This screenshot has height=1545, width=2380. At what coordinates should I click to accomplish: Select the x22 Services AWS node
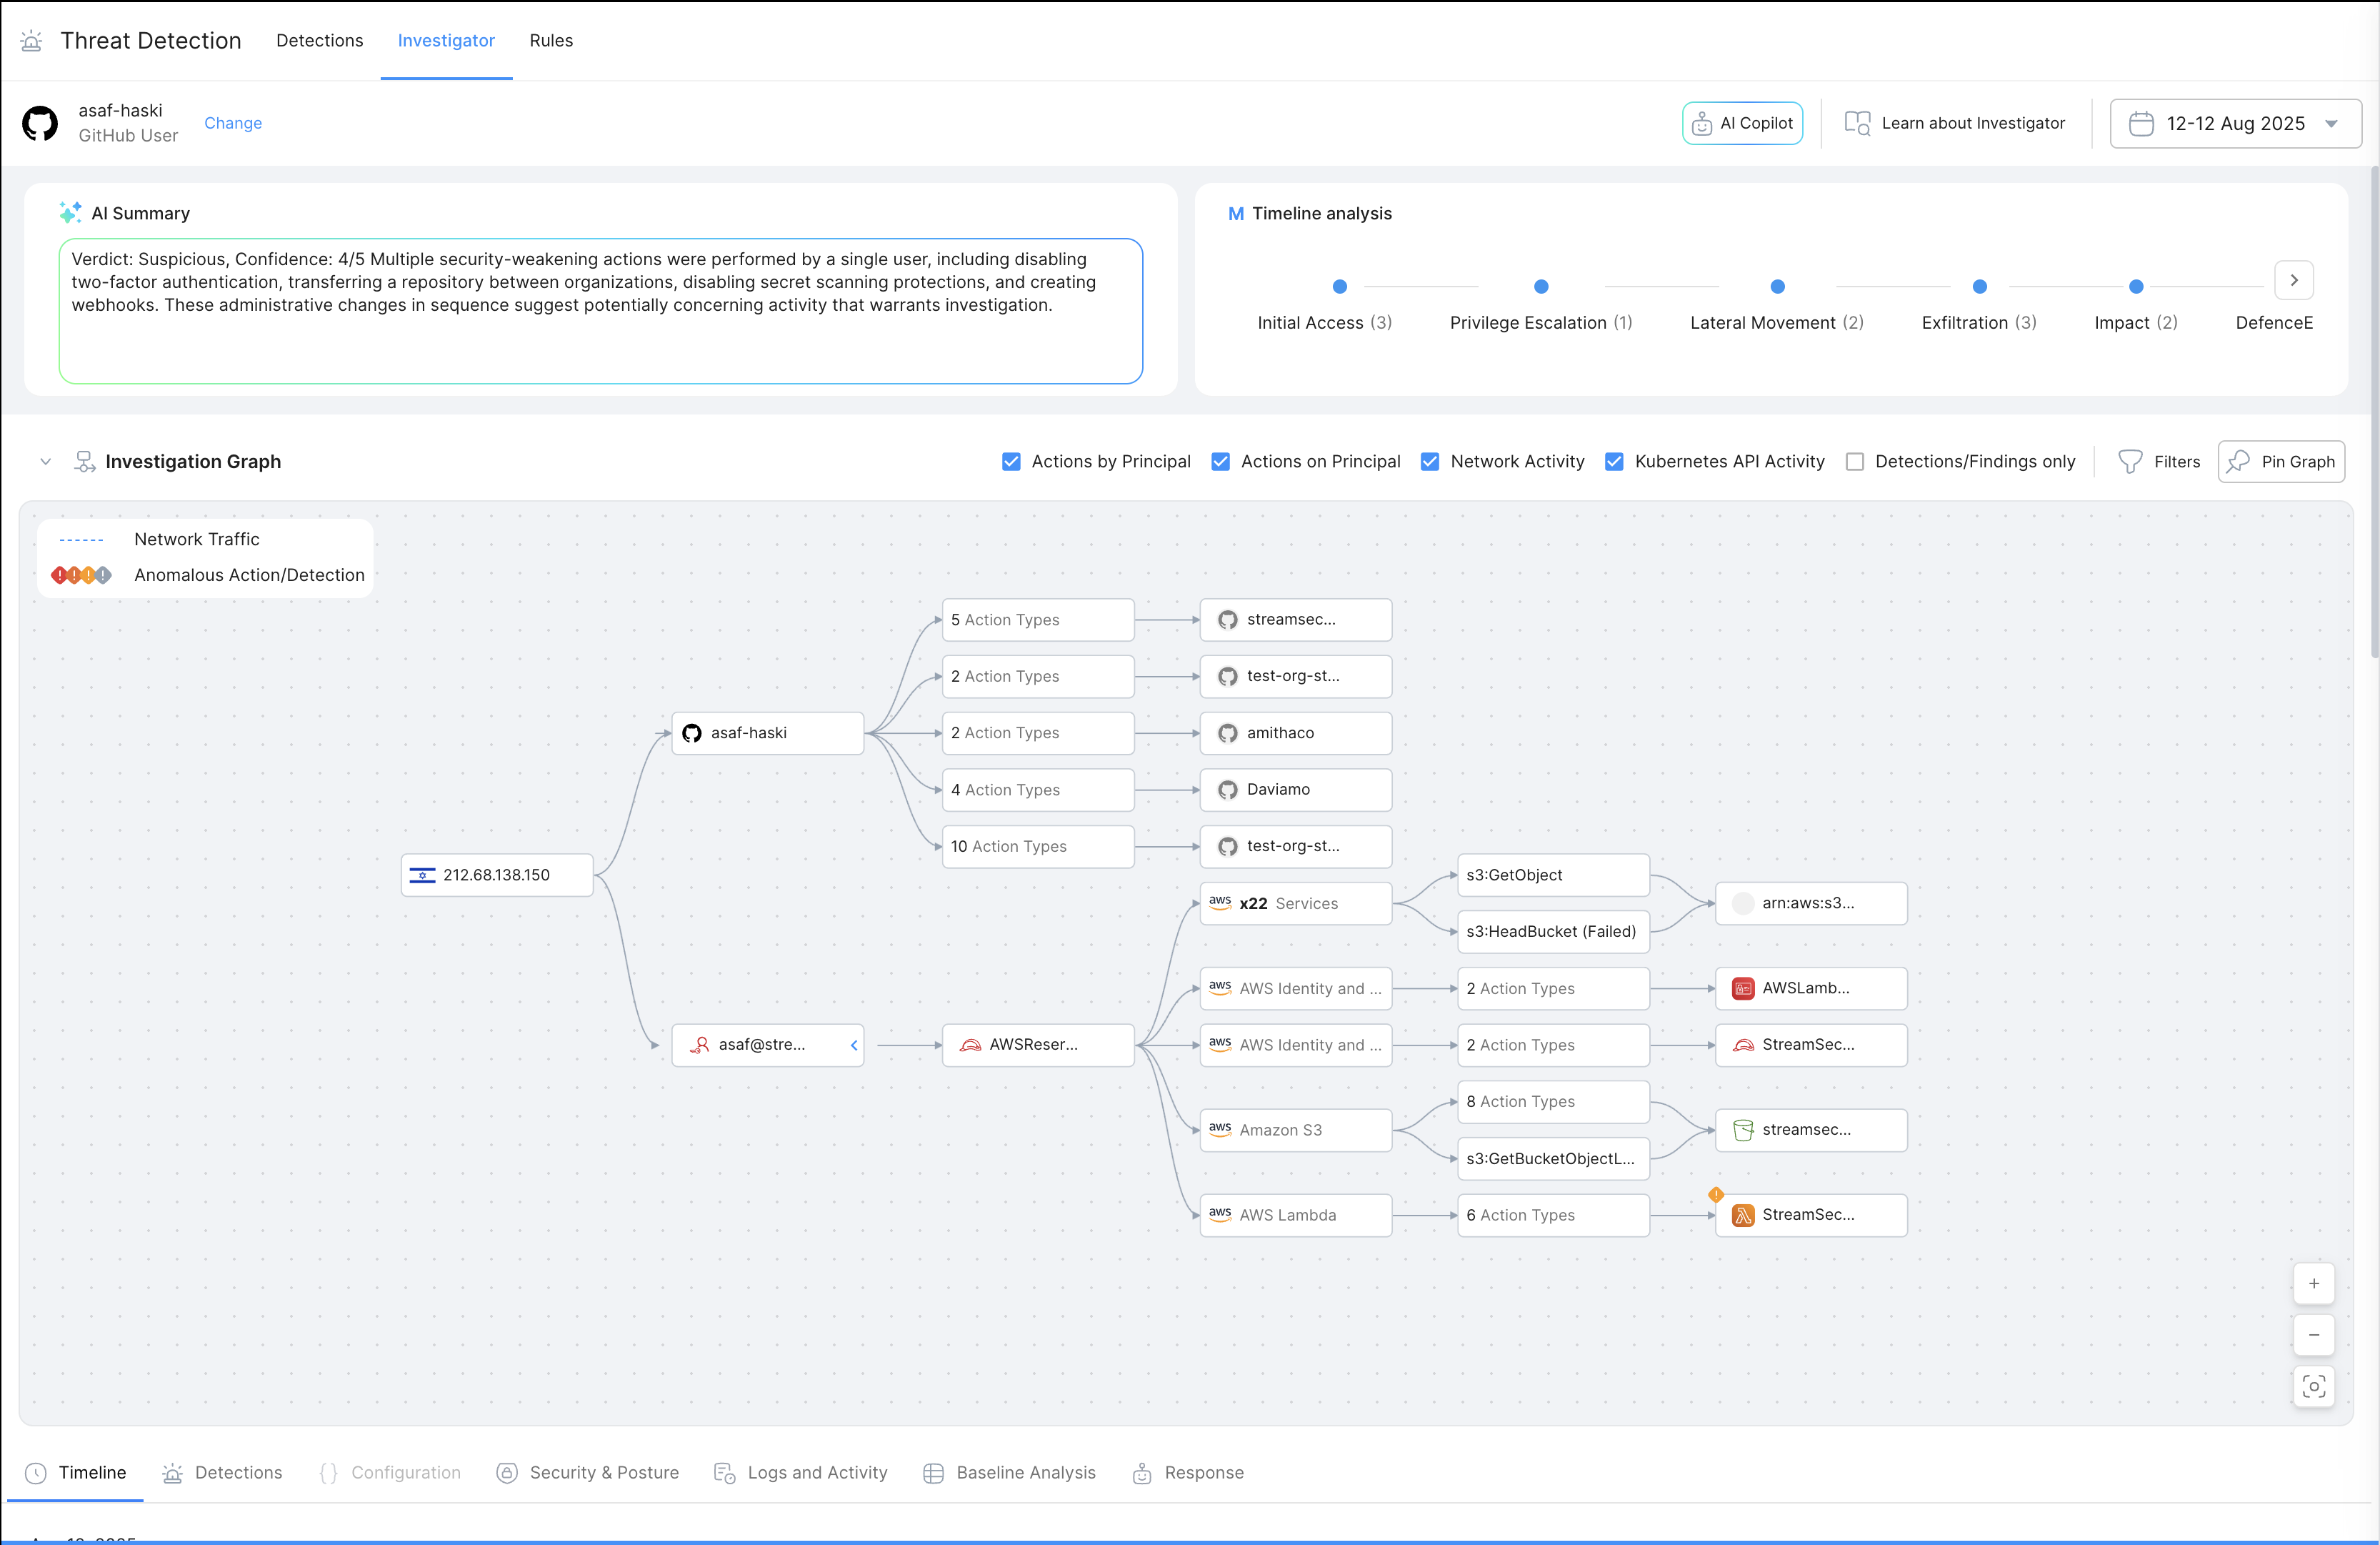pos(1295,903)
